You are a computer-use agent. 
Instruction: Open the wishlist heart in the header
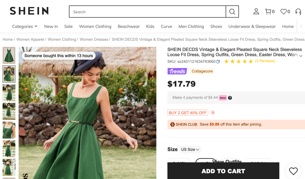[284, 12]
